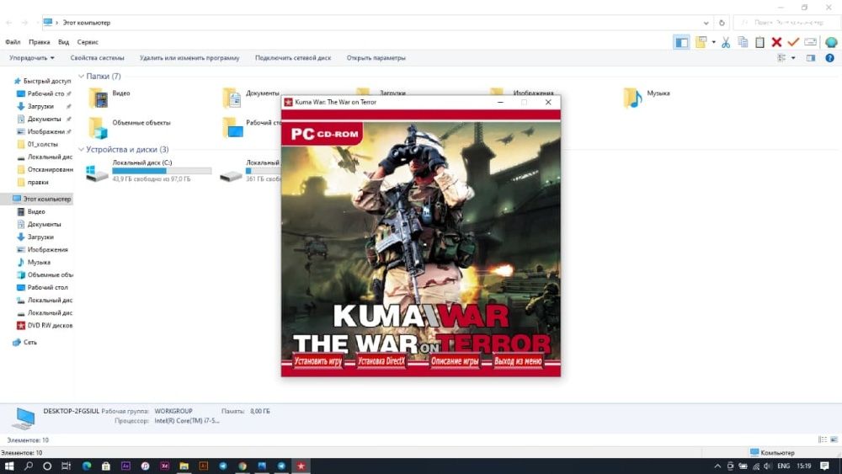The height and width of the screenshot is (474, 842).
Task: Select Локальный диск (C:) drive
Action: pyautogui.click(x=149, y=171)
